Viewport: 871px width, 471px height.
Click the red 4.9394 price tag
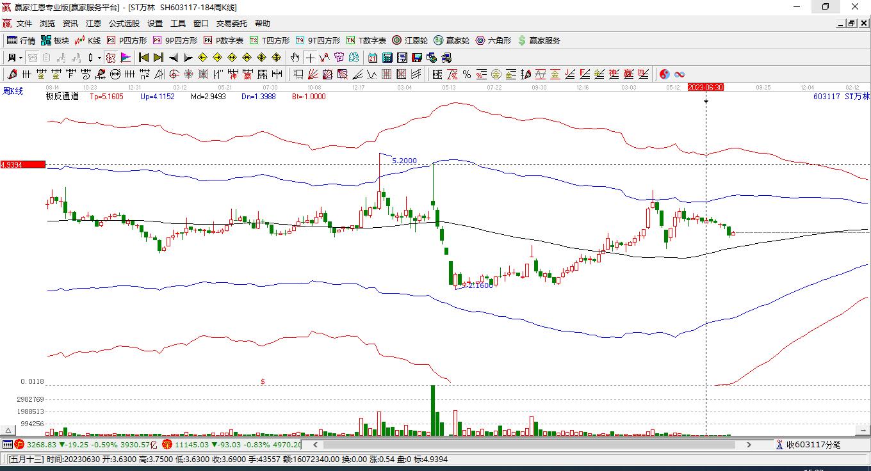pyautogui.click(x=23, y=164)
